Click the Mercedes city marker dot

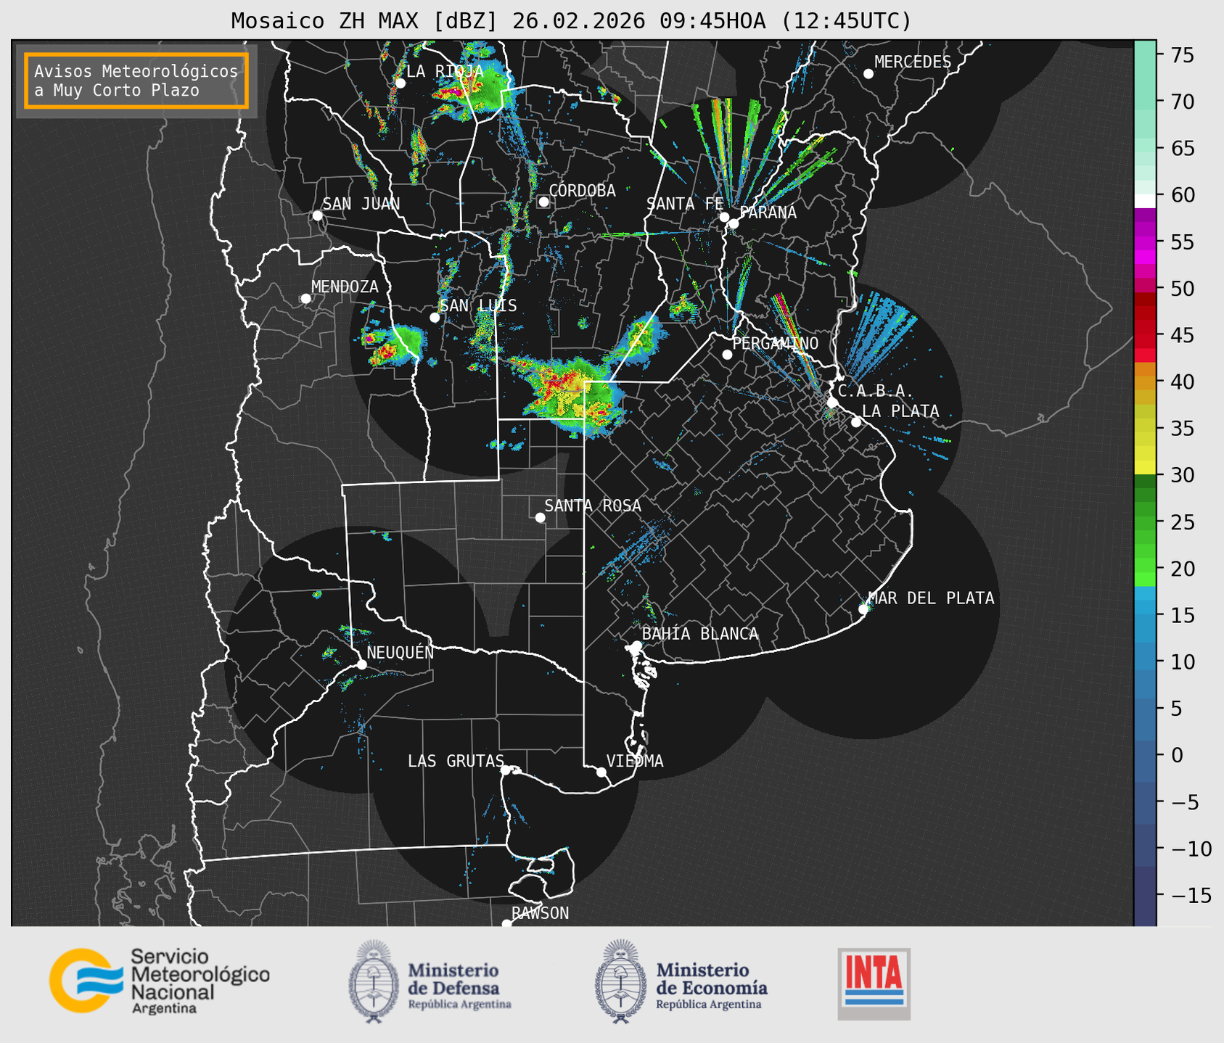(x=868, y=74)
